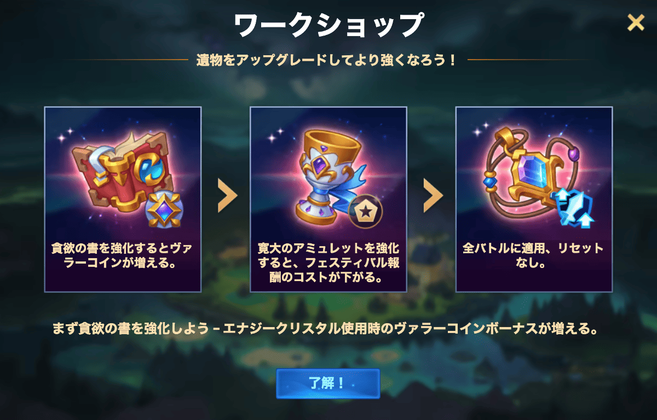Click the ワークショップ title heading

(x=328, y=25)
